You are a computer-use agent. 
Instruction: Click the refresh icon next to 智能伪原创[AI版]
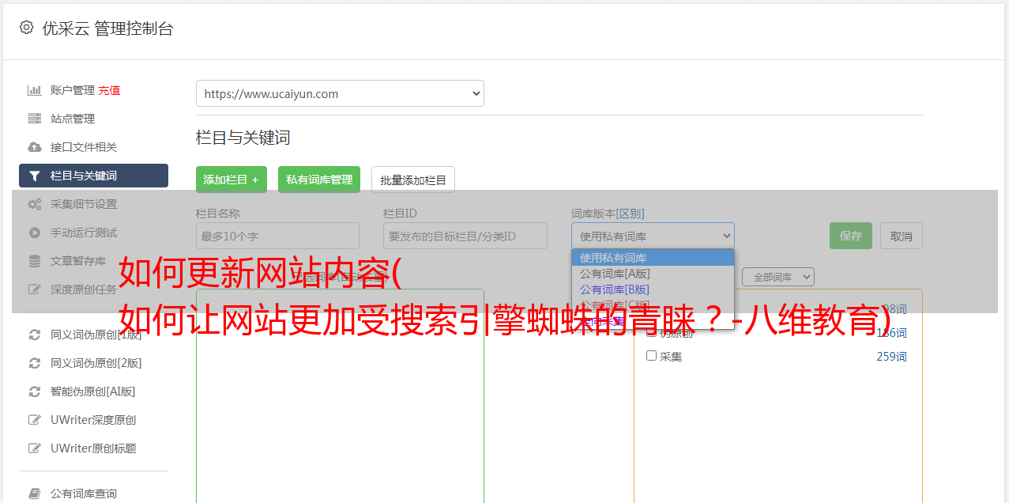click(34, 391)
